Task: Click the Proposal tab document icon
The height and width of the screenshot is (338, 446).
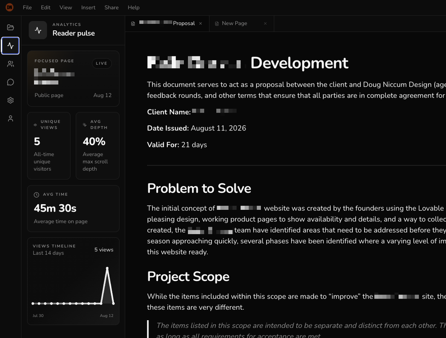Action: click(x=133, y=23)
